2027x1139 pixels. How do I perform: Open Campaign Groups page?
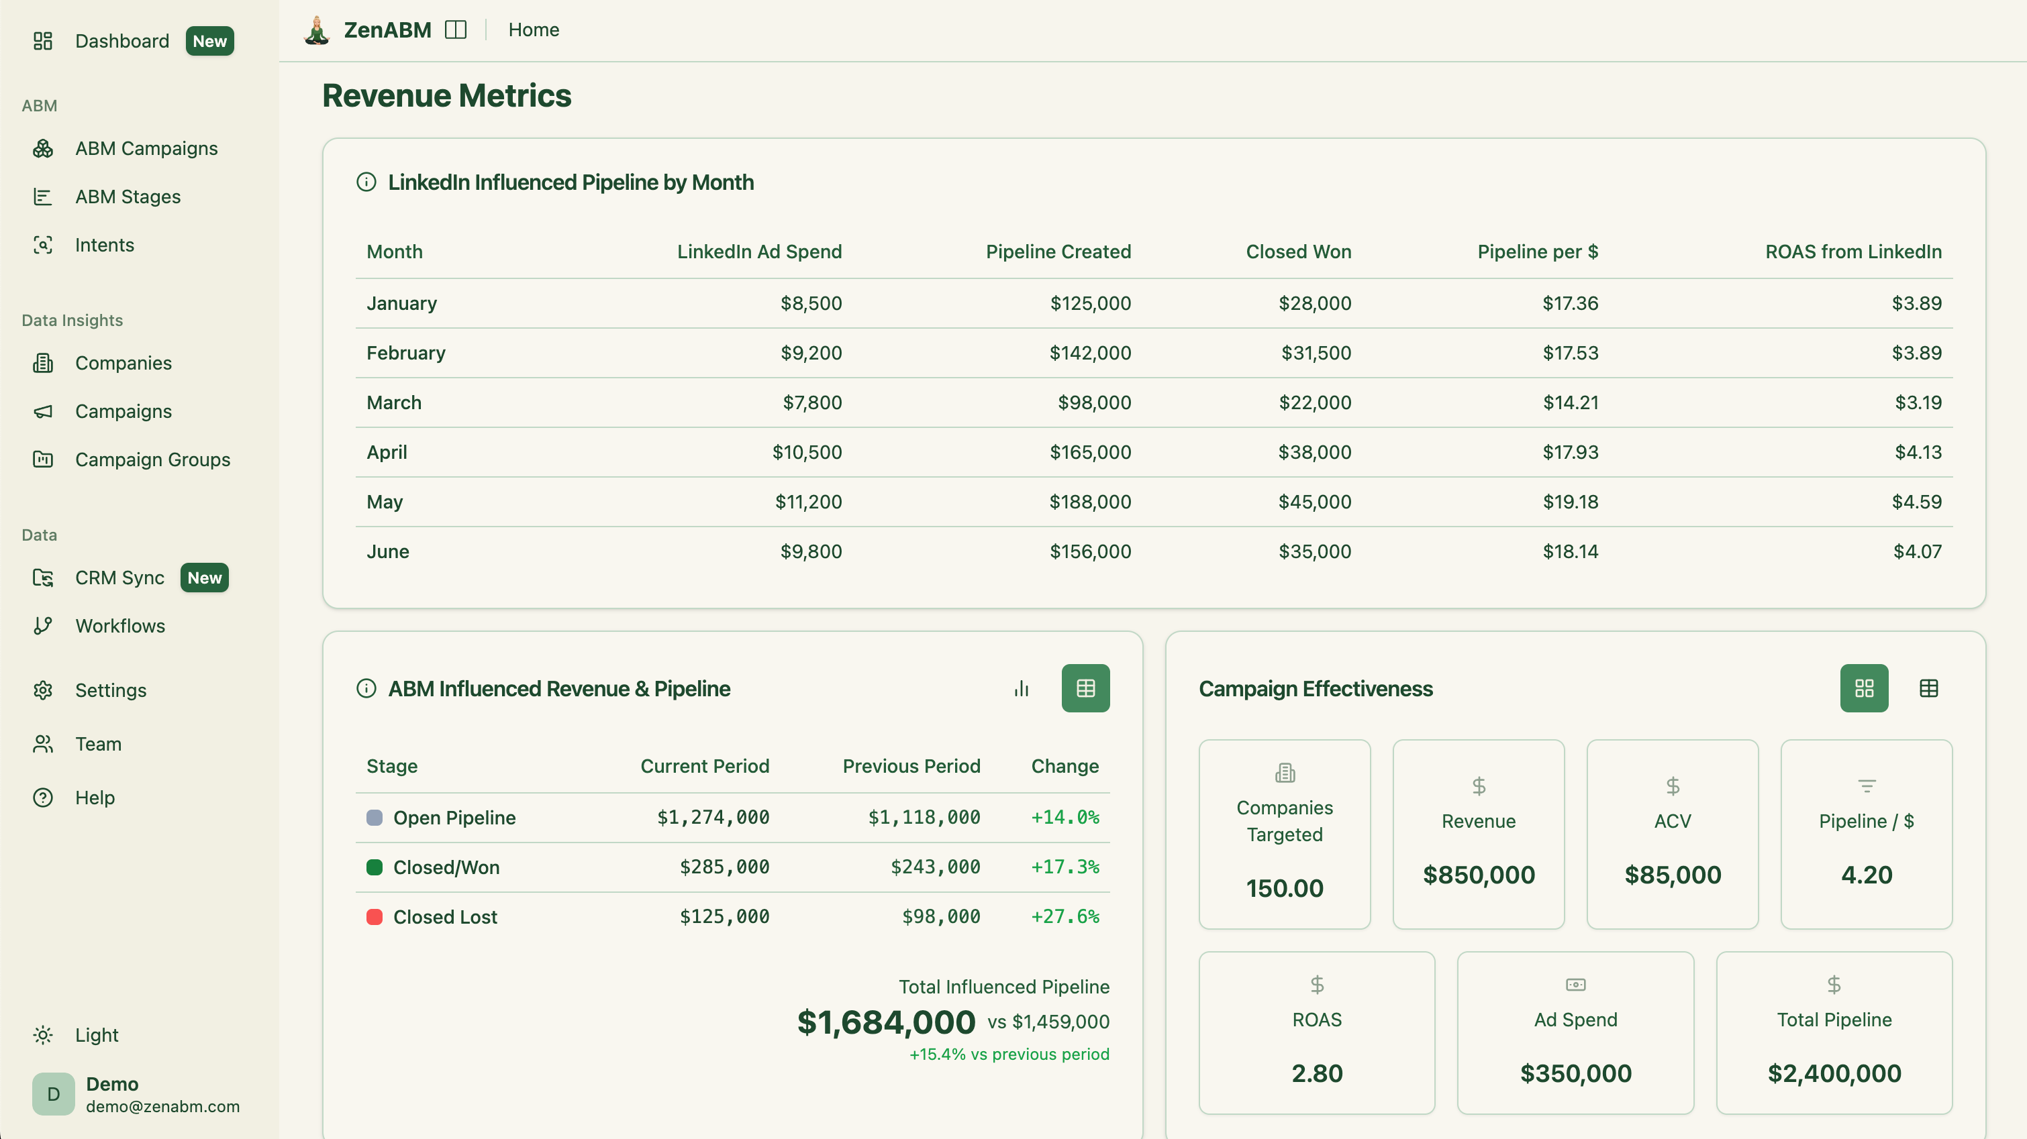point(152,459)
